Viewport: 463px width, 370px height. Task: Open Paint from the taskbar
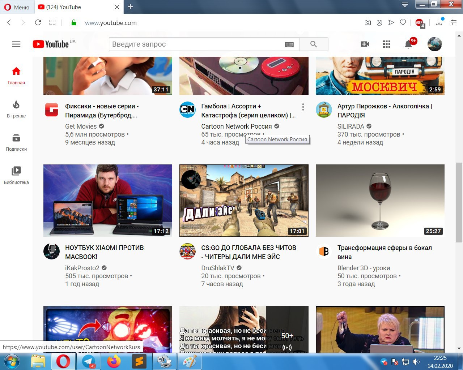coord(190,362)
